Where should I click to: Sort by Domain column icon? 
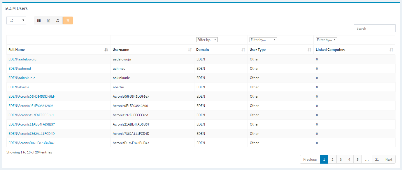coord(243,50)
